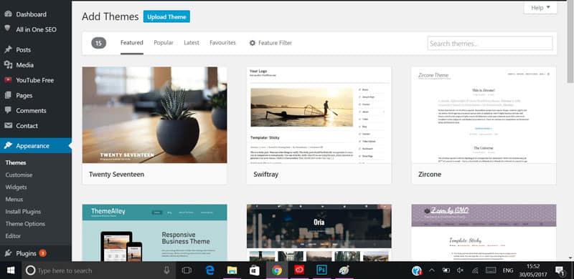Launch Microsoft Edge from taskbar
This screenshot has height=279, width=574.
coord(210,270)
